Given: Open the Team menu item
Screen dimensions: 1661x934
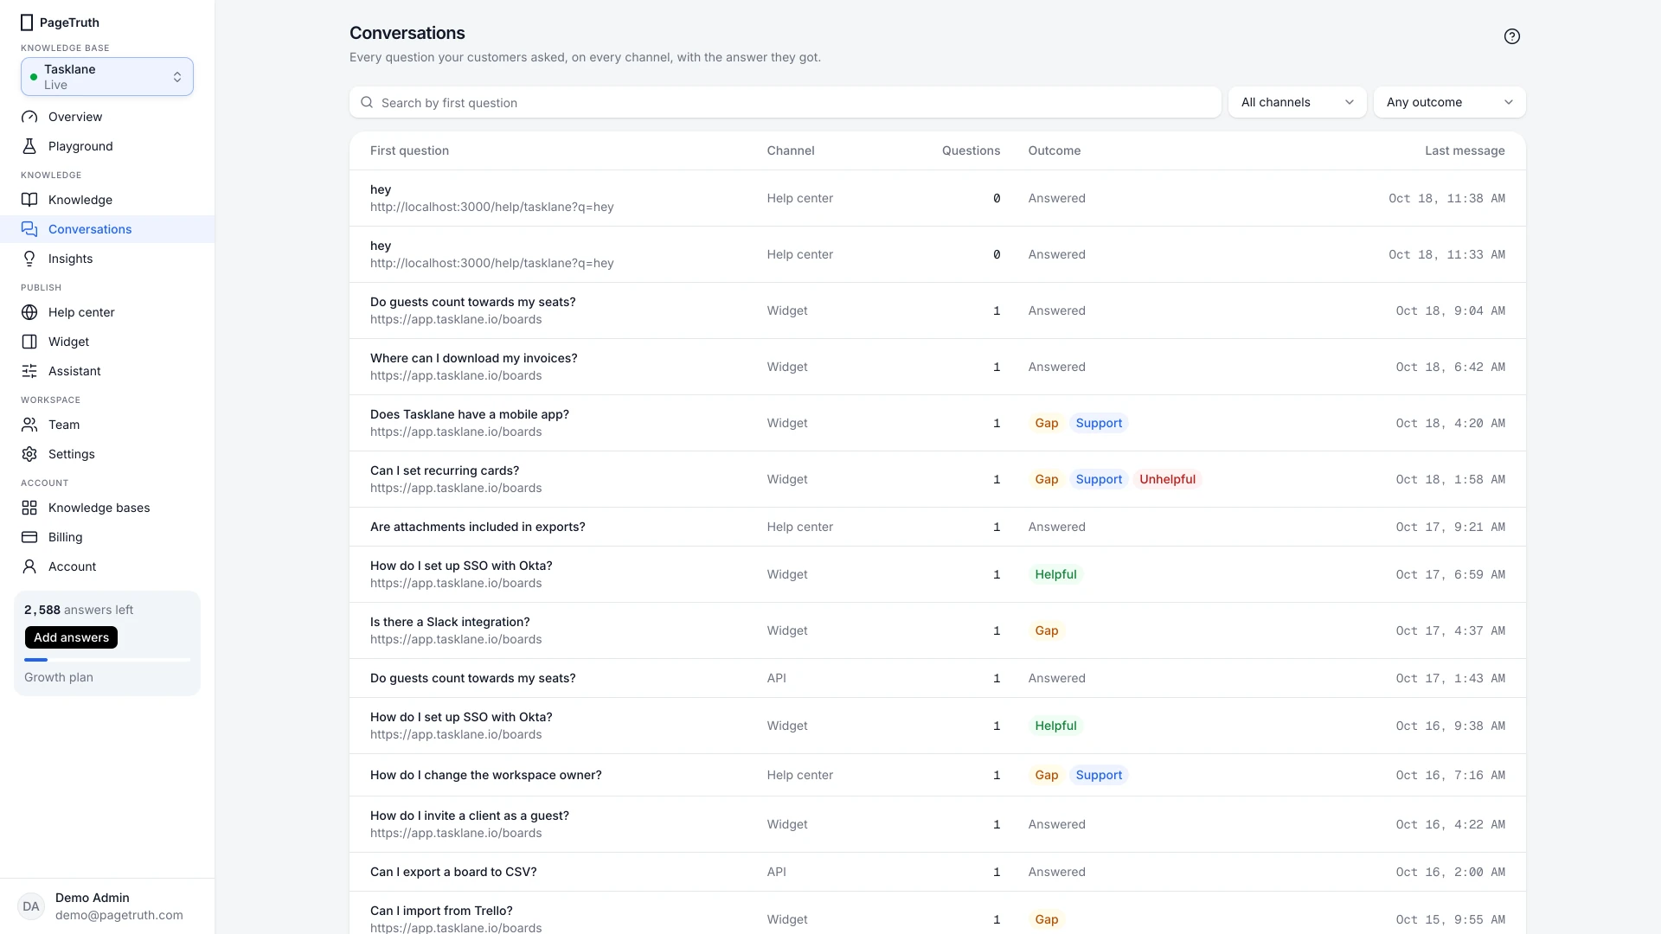Looking at the screenshot, I should click(x=107, y=425).
